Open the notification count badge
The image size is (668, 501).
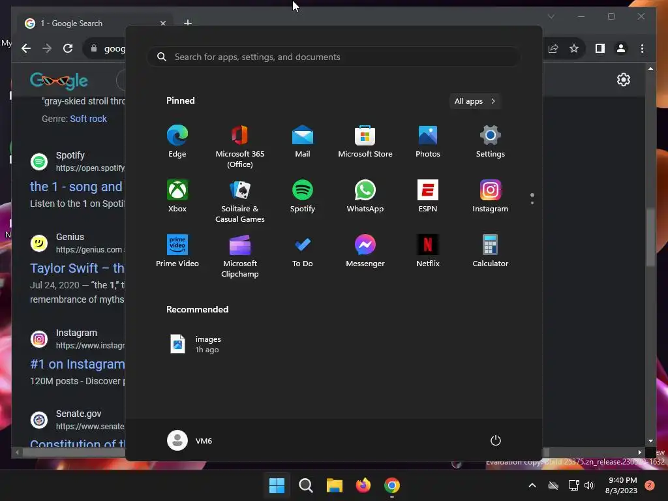coord(650,485)
